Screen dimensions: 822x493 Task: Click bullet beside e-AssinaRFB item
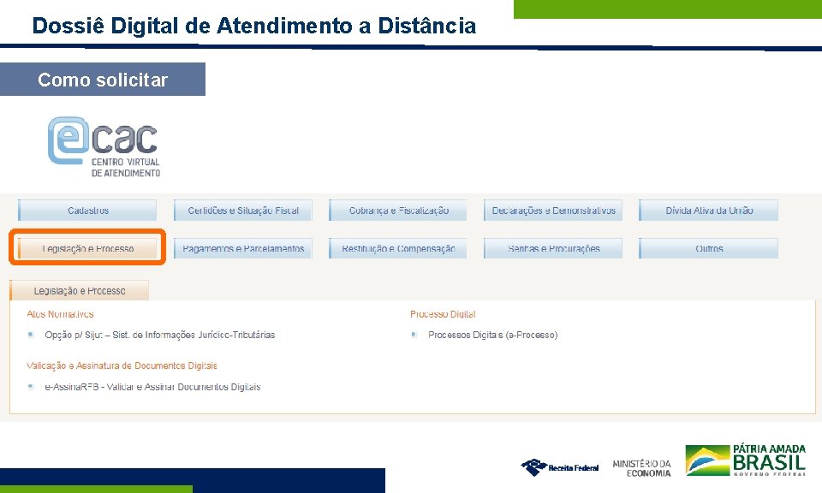(31, 387)
